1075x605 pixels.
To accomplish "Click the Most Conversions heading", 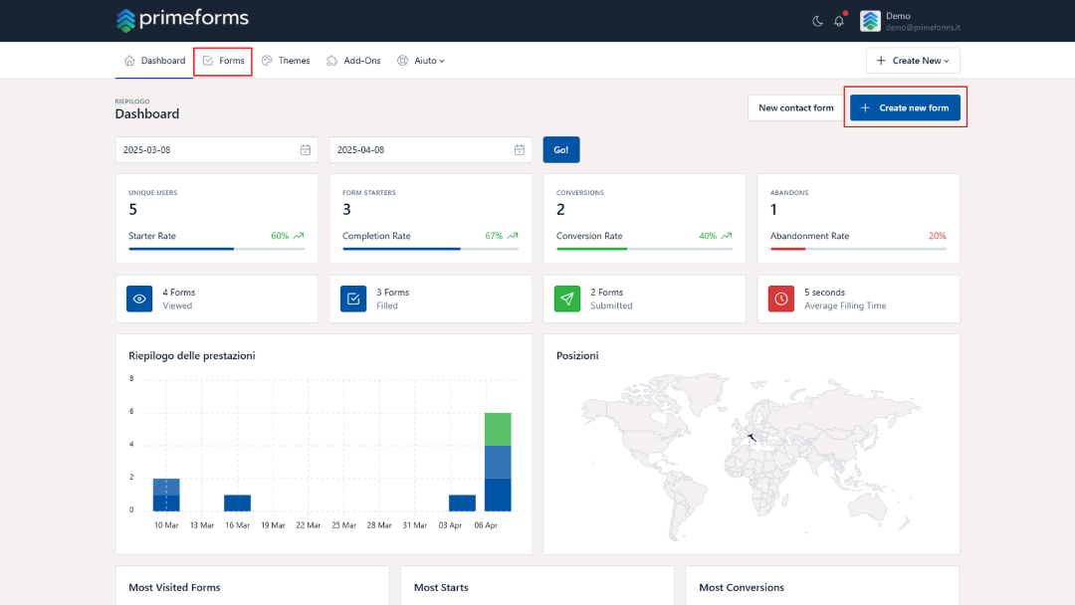I will tap(742, 587).
